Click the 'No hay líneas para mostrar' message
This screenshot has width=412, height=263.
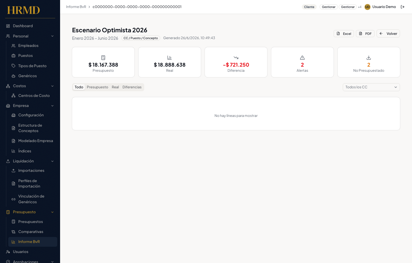tap(236, 116)
